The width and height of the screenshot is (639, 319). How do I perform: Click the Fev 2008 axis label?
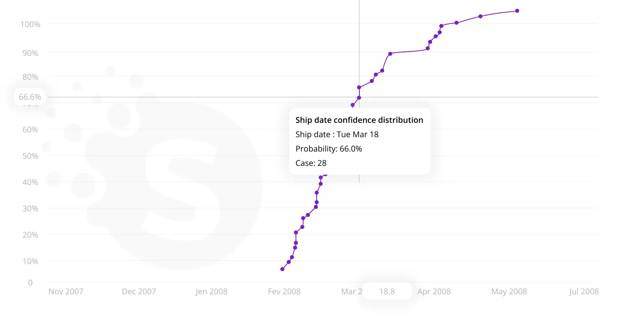[x=284, y=291]
